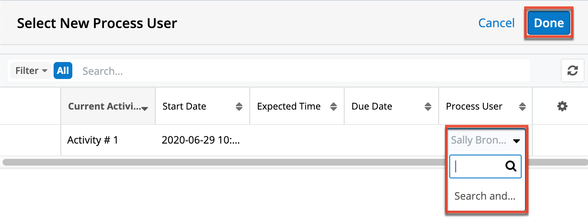Click the refresh list icon
Screen dimensions: 588x220
click(x=572, y=71)
